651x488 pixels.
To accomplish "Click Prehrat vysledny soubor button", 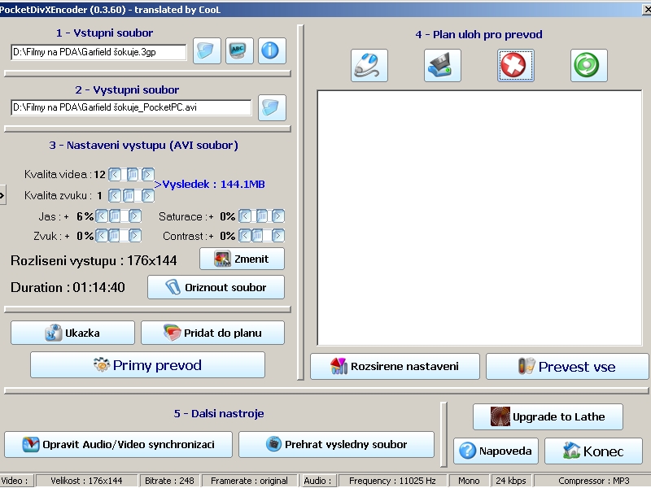I will [x=336, y=444].
